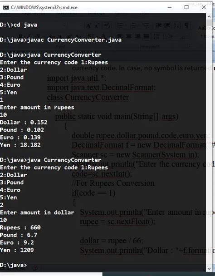The width and height of the screenshot is (215, 276).
Task: Click the 'Euro : 0.139' output line
Action: pyautogui.click(x=20, y=137)
